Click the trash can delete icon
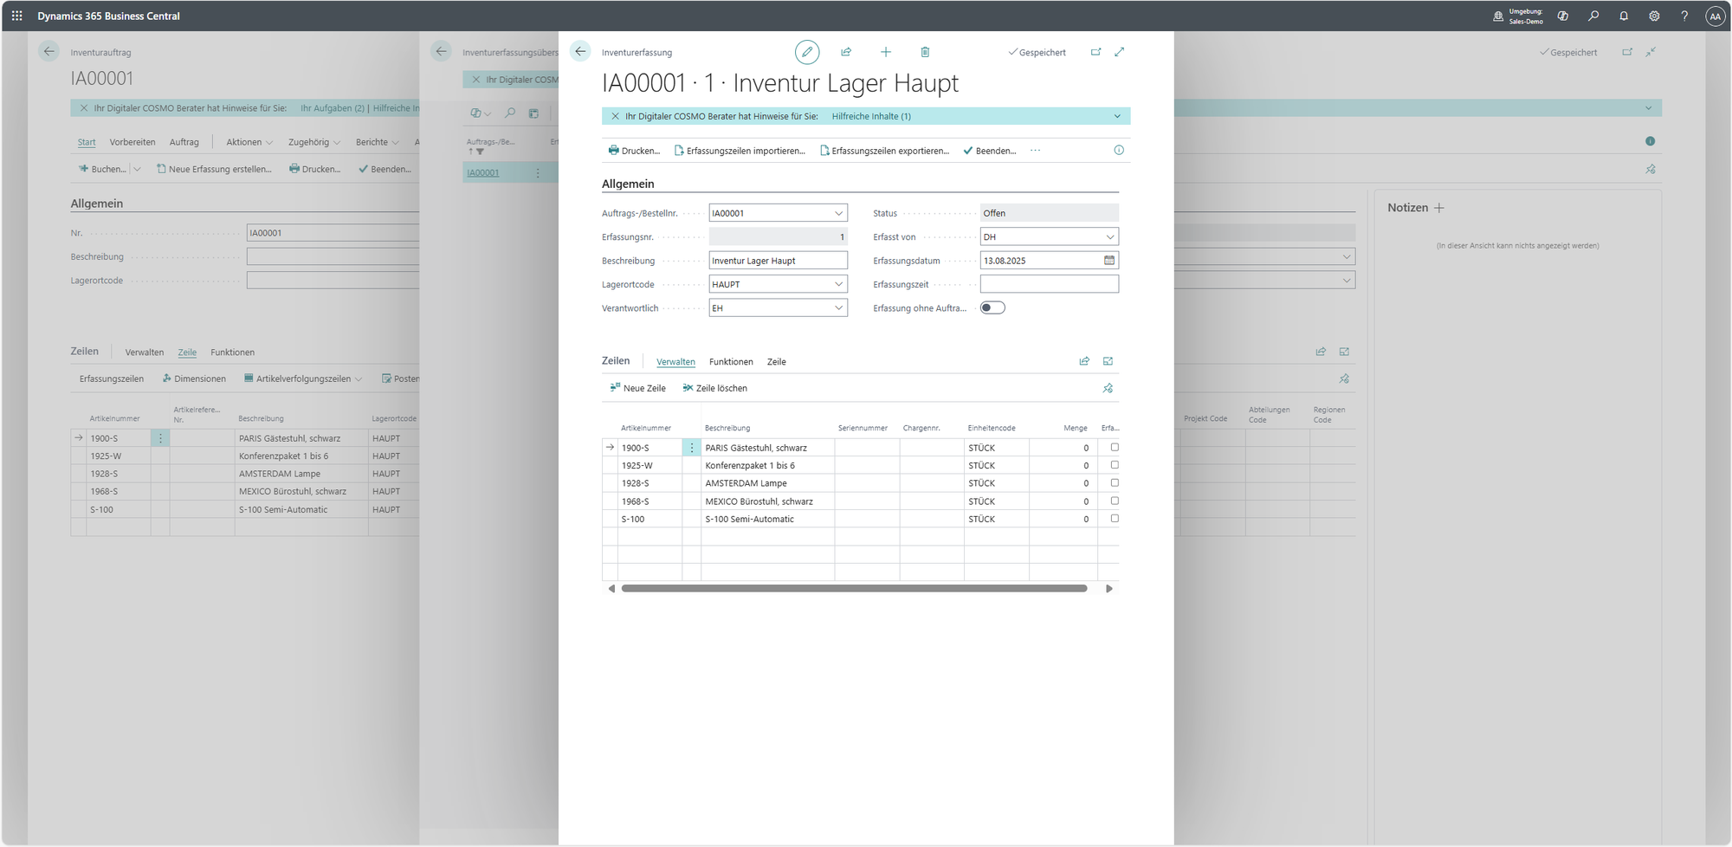 tap(925, 52)
